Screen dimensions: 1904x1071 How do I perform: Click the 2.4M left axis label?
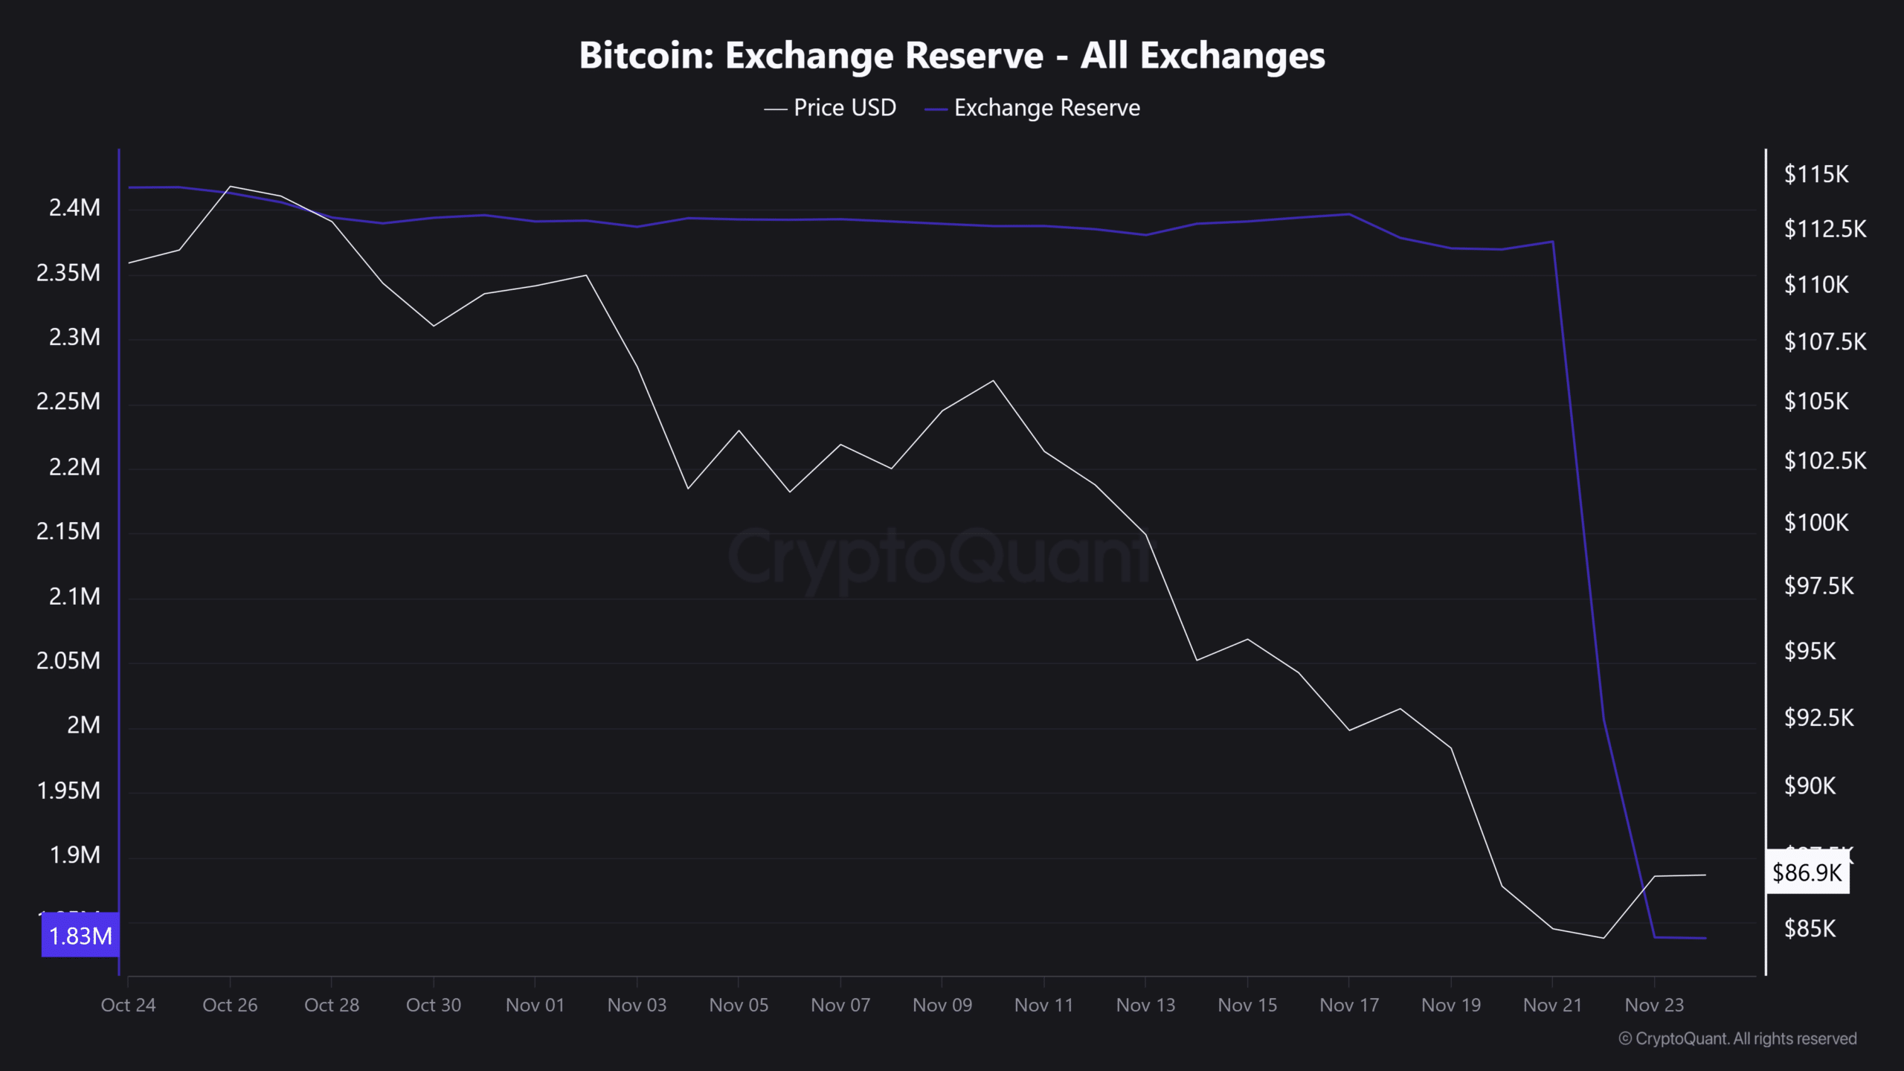click(x=74, y=208)
